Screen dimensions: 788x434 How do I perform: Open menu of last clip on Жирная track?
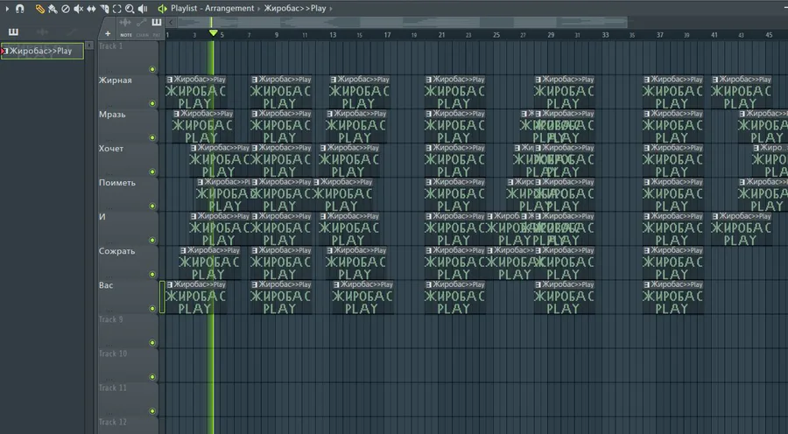tap(715, 80)
